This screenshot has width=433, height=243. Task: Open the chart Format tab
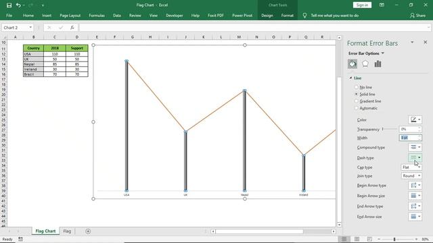point(287,16)
